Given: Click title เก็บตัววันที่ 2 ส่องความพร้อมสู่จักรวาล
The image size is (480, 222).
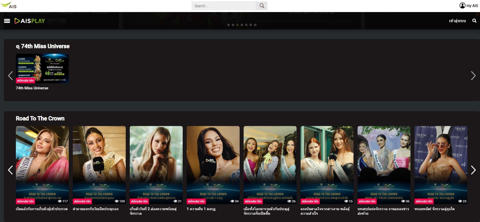Looking at the screenshot, I should (153, 211).
